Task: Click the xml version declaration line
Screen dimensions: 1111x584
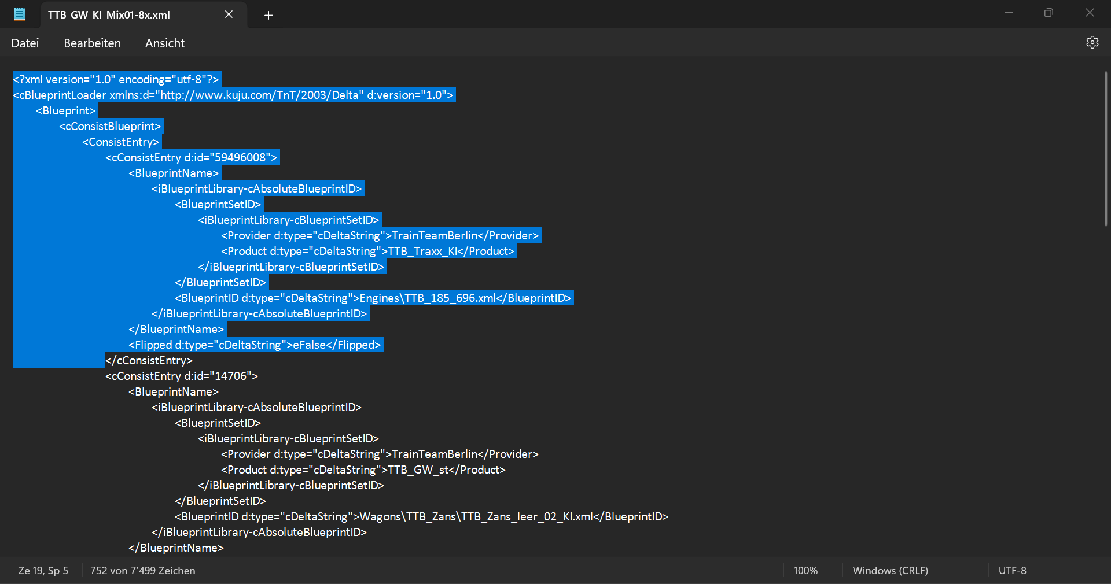Action: tap(116, 79)
